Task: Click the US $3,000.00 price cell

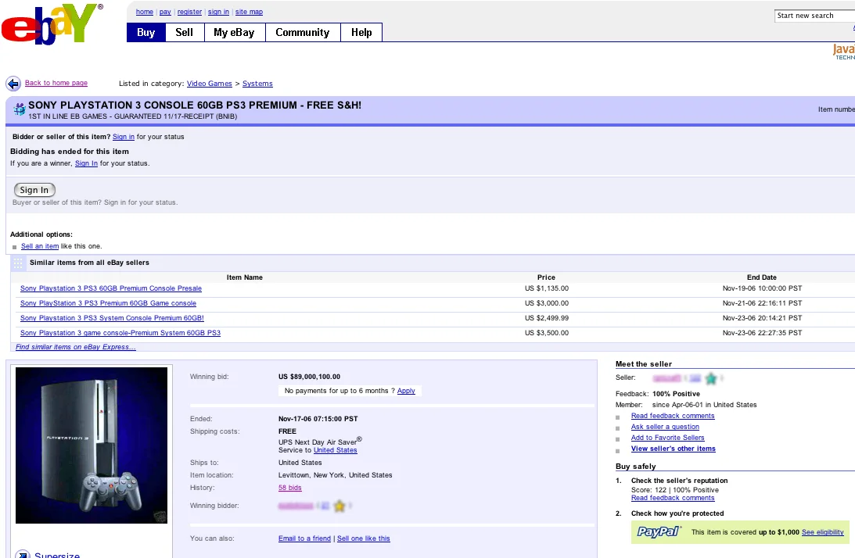Action: (x=546, y=303)
